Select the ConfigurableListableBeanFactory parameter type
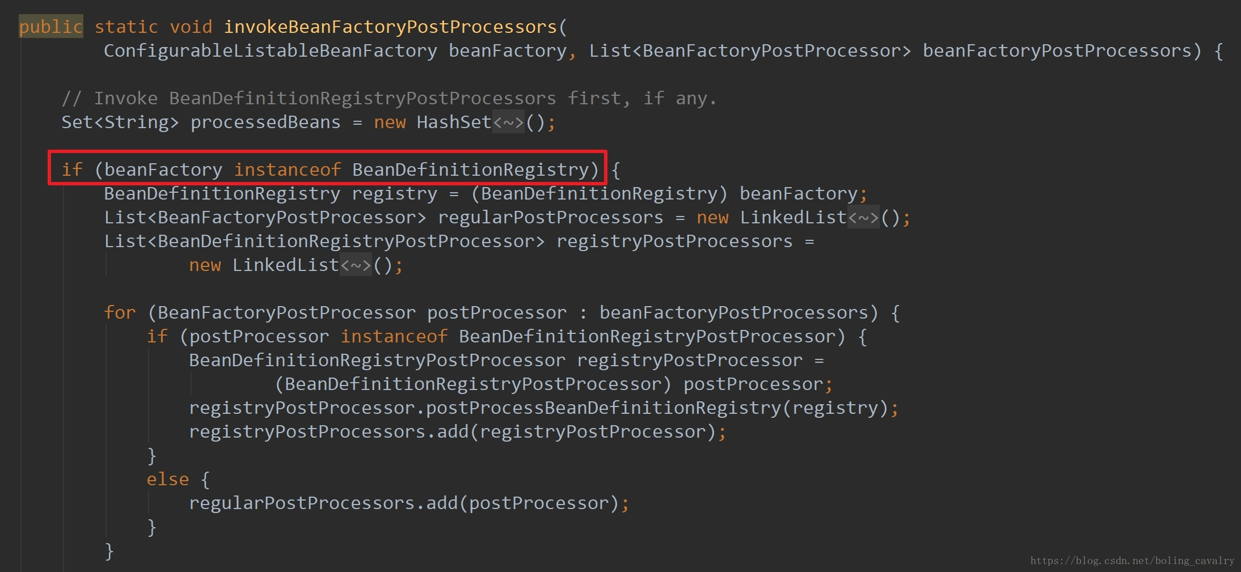1241x572 pixels. (x=270, y=51)
